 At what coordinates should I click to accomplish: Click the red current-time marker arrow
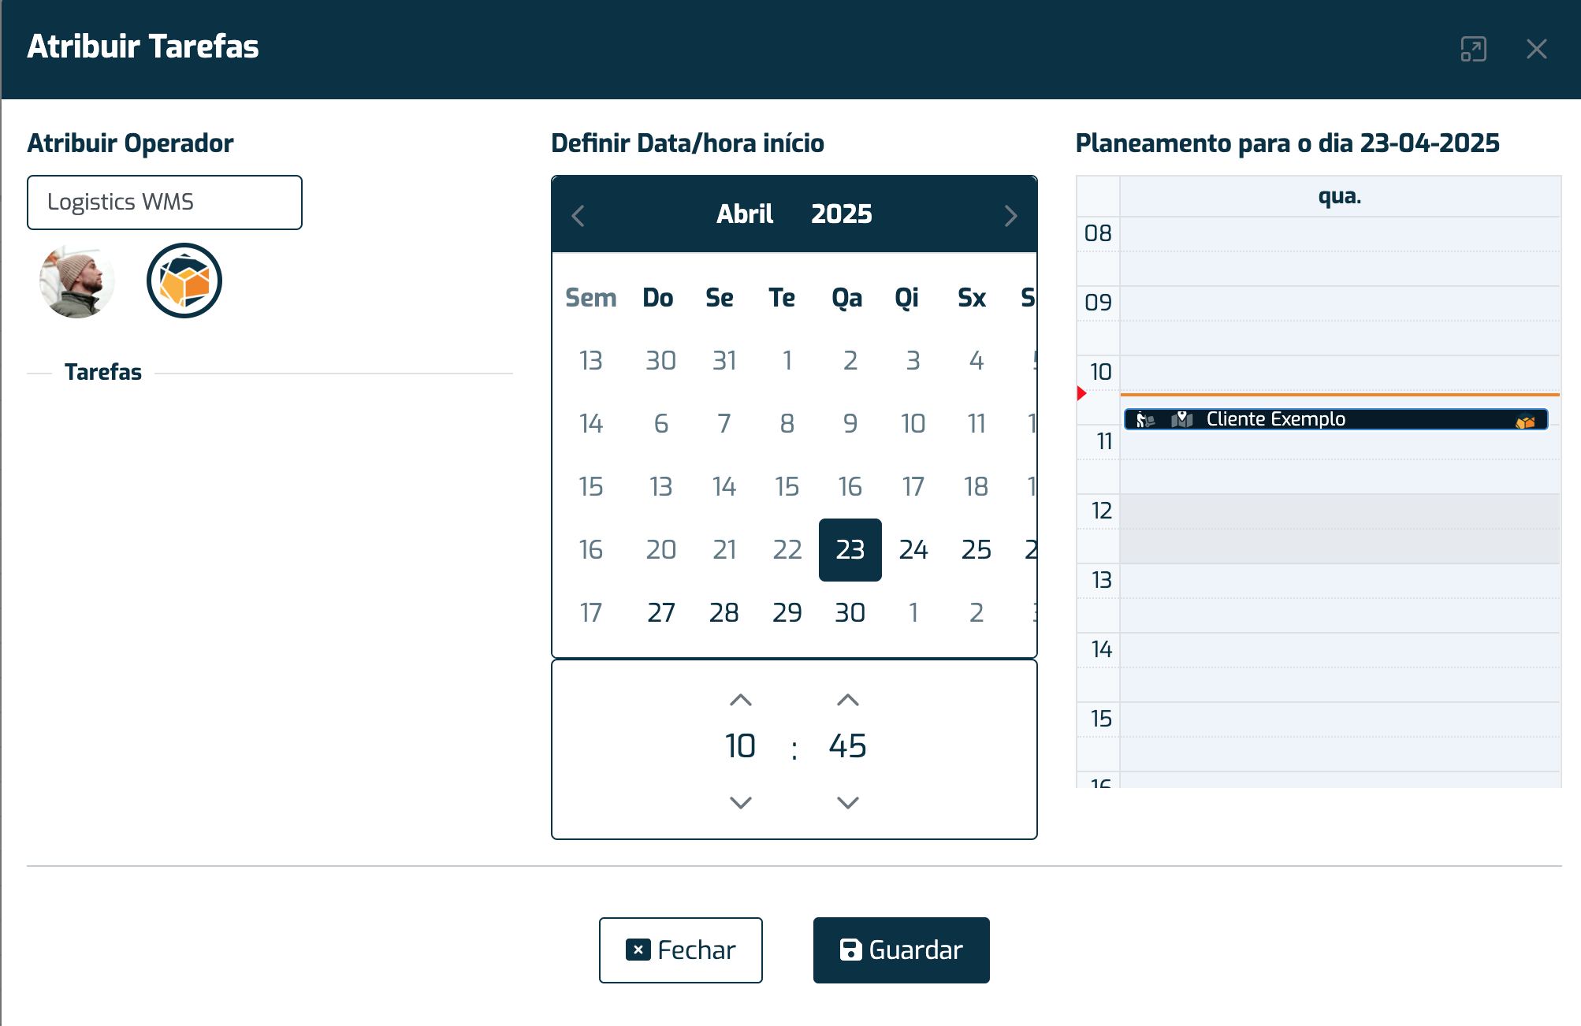pyautogui.click(x=1082, y=393)
